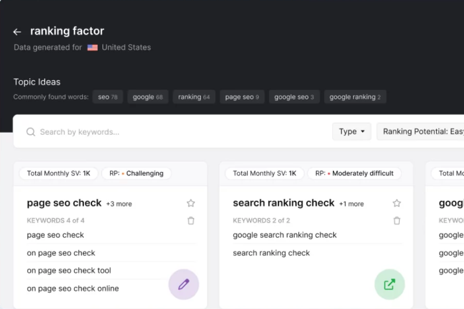Select the seo 78 word chip

pos(108,97)
